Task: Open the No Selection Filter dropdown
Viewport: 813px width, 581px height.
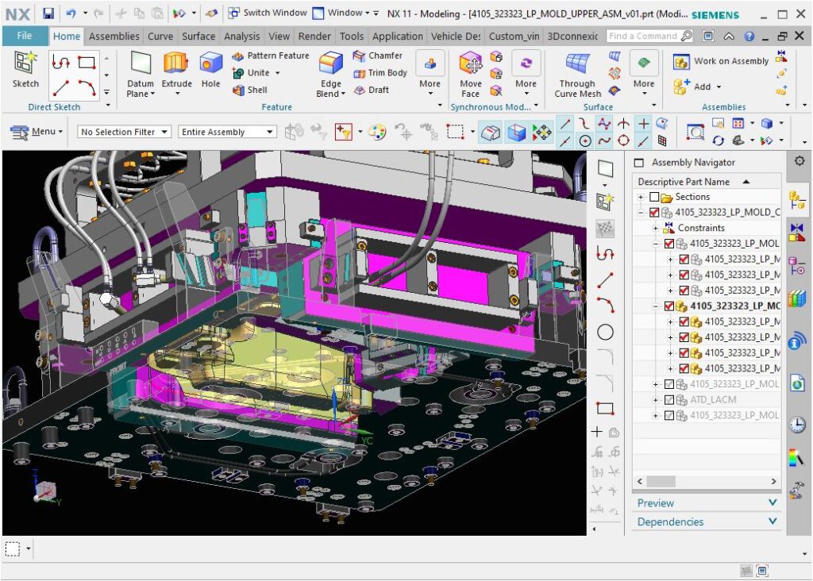Action: (x=124, y=133)
